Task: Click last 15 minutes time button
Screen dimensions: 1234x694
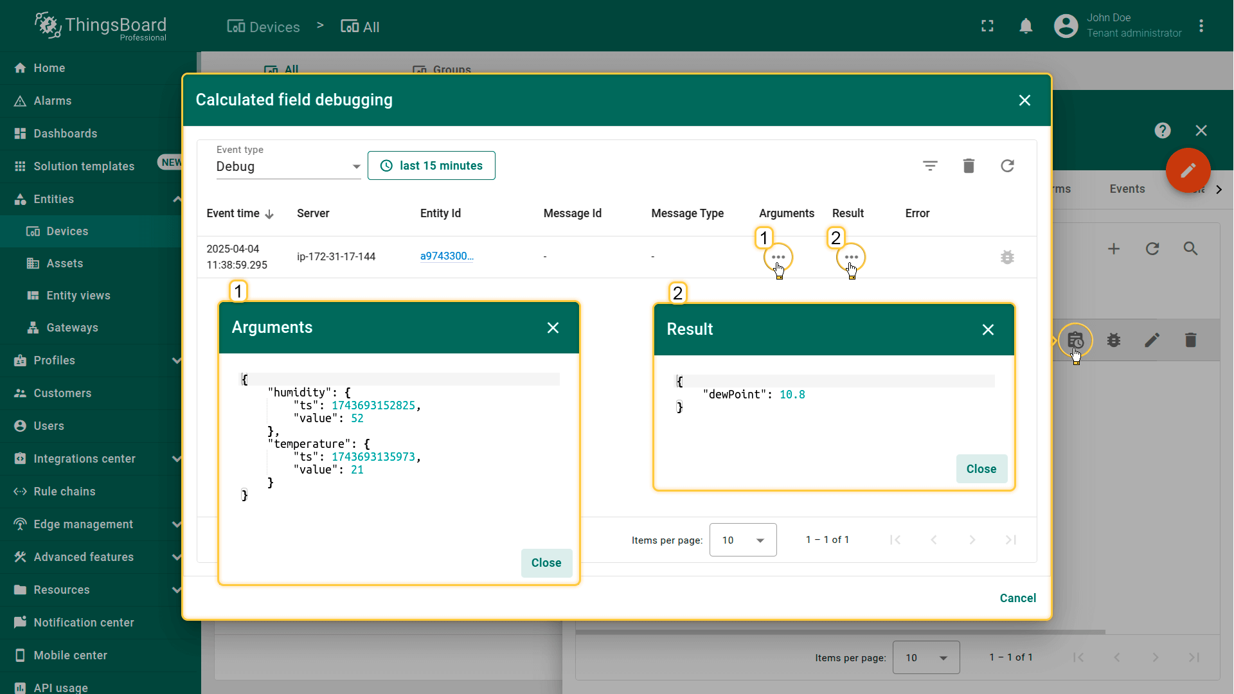Action: point(431,166)
